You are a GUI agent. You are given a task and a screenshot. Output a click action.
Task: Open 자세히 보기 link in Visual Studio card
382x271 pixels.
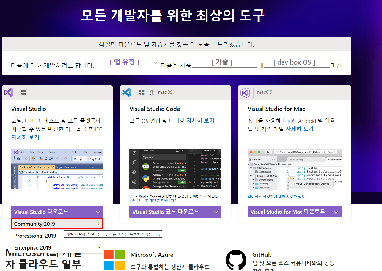click(25, 137)
